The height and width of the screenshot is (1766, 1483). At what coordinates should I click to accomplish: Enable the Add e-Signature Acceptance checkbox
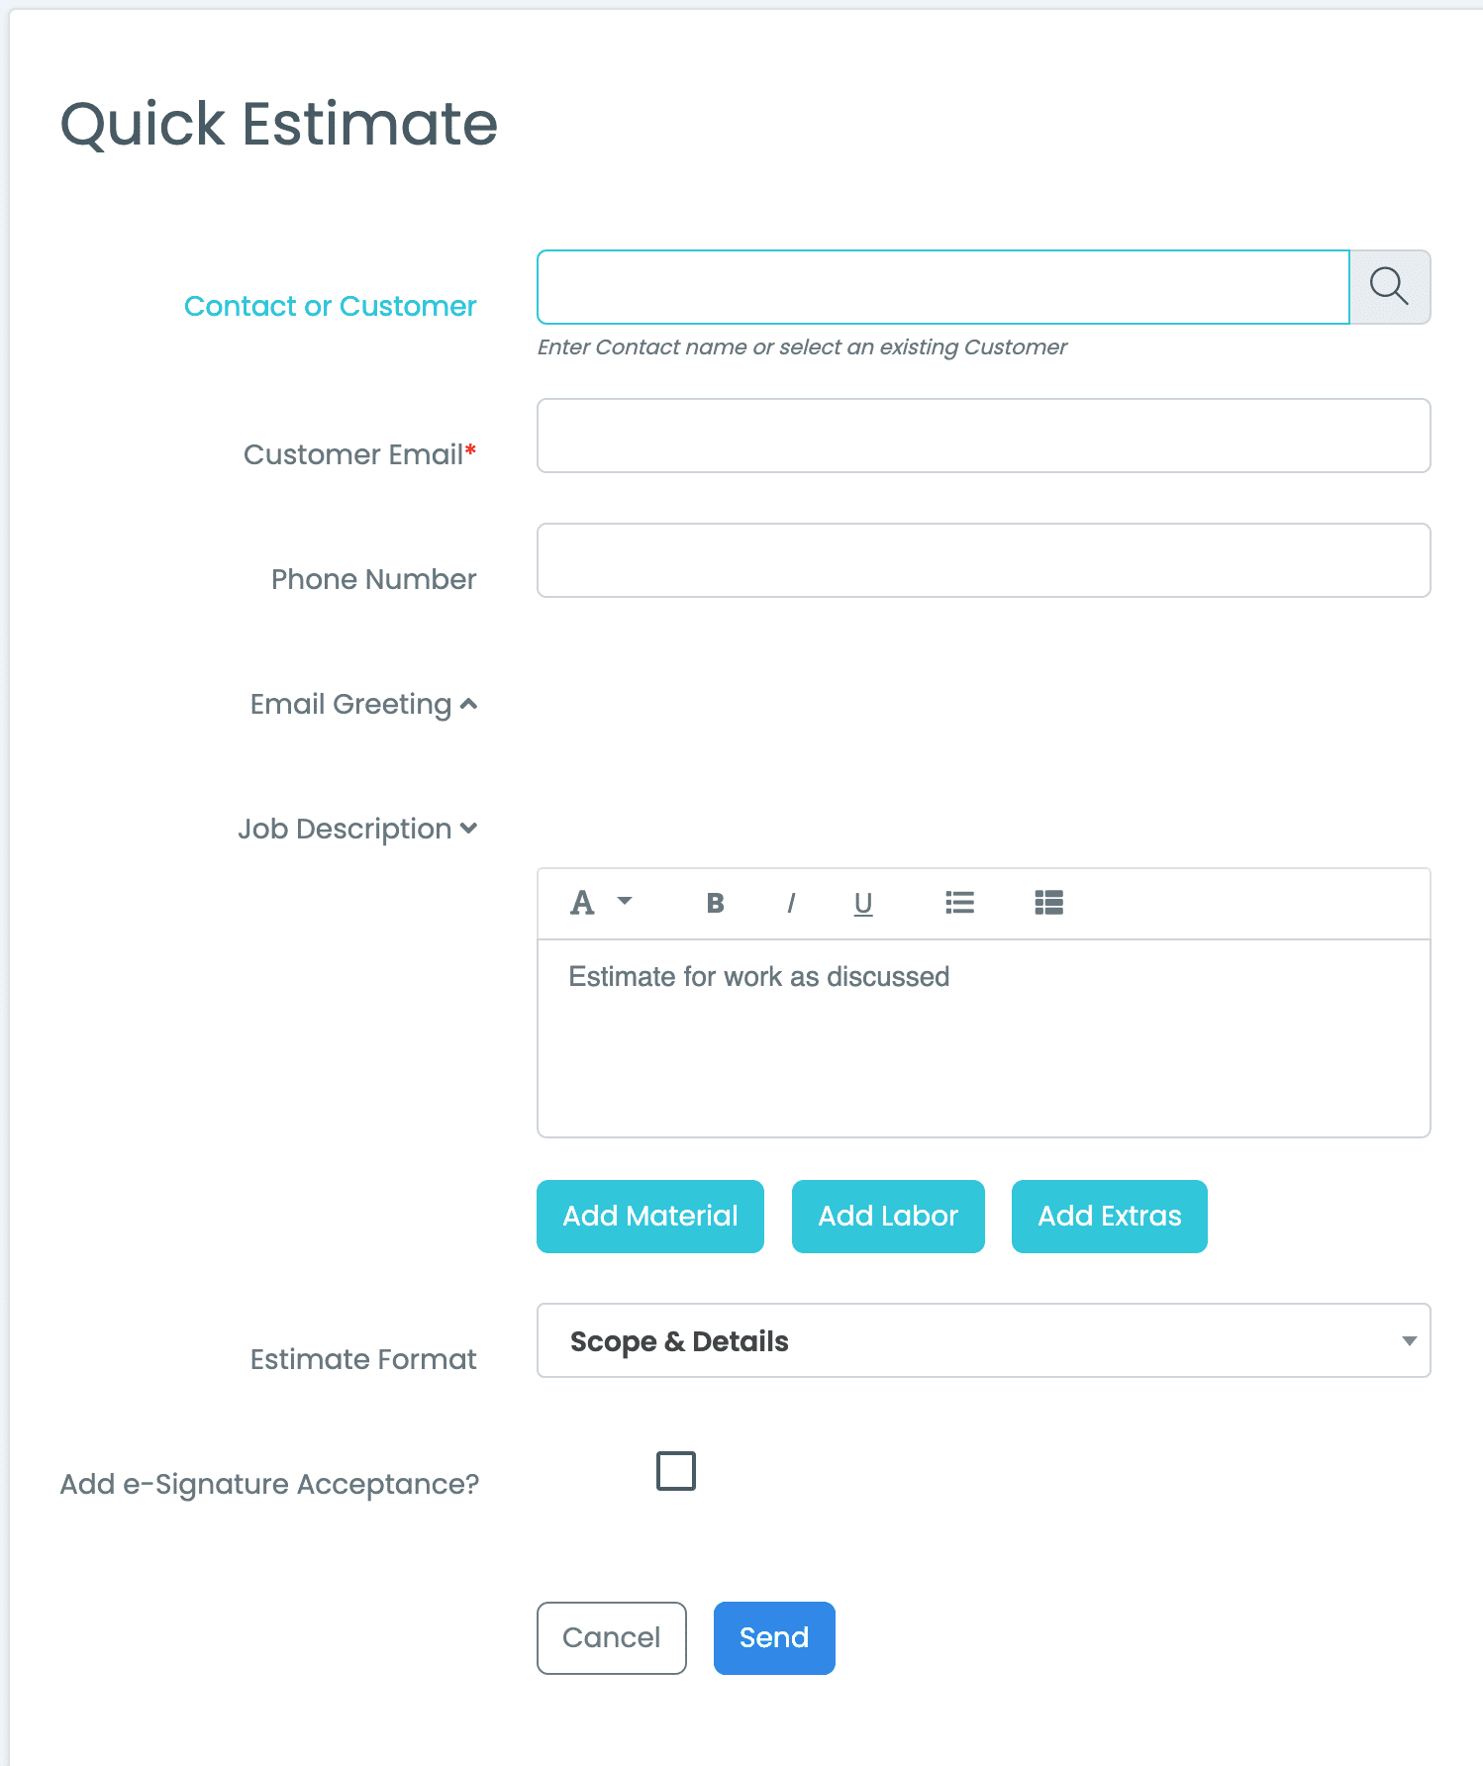pos(675,1472)
